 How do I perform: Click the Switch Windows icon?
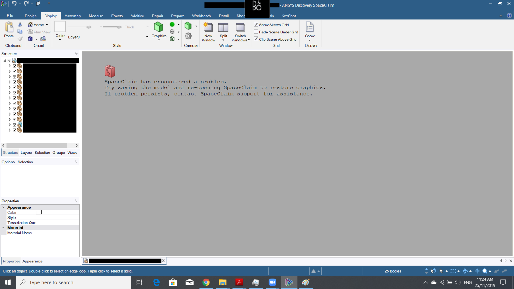click(240, 27)
